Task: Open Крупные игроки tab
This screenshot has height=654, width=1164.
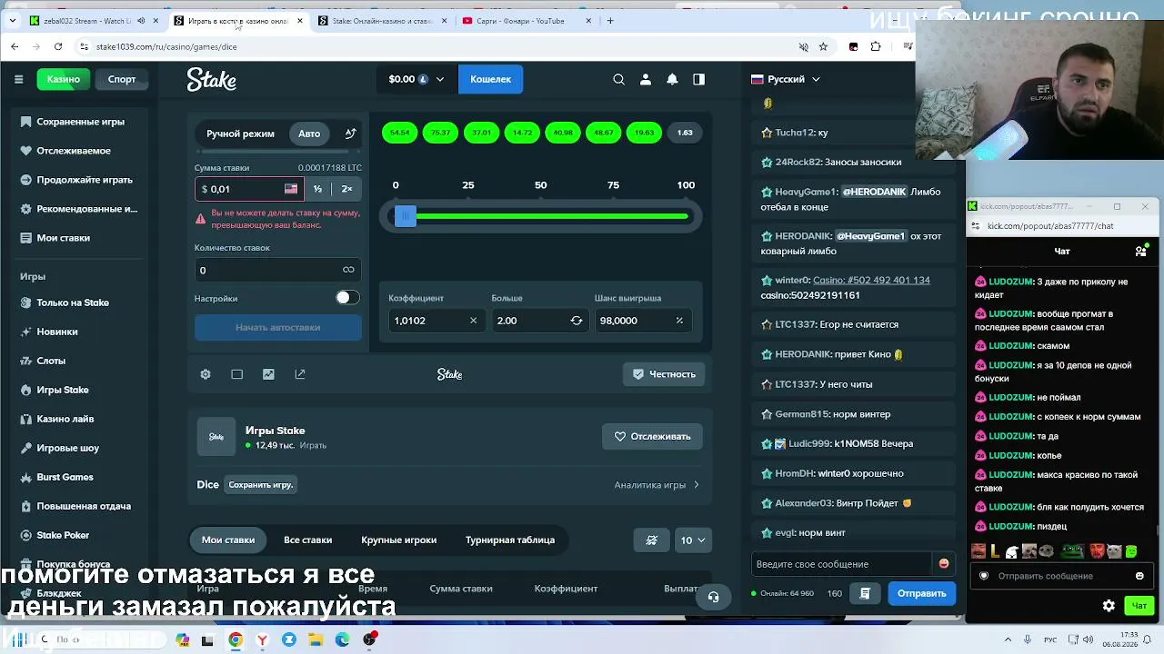Action: pyautogui.click(x=398, y=540)
